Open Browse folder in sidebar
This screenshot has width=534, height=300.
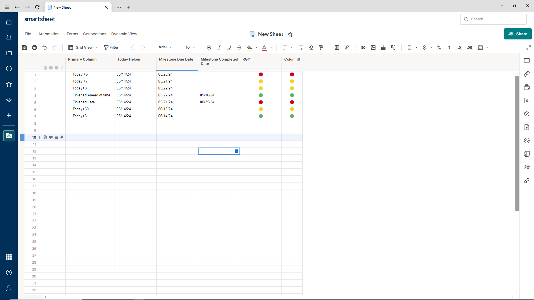tap(9, 53)
